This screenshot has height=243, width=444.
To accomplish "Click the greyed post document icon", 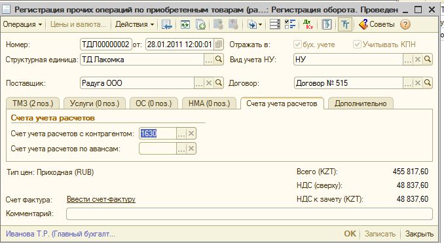I will coord(218,24).
